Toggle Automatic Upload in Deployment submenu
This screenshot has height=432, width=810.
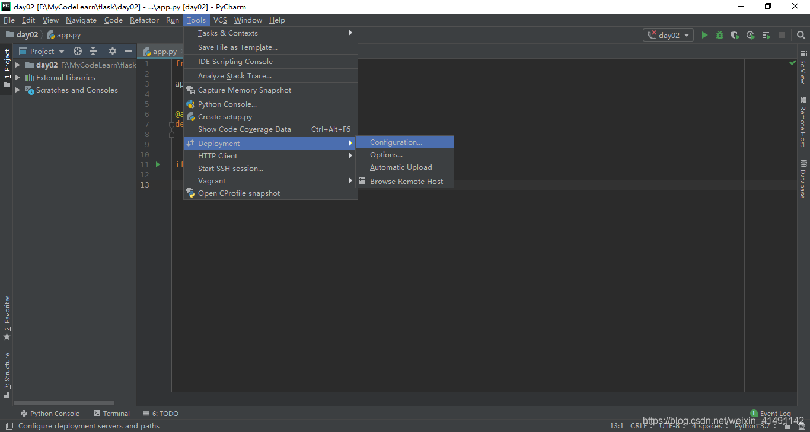coord(404,167)
